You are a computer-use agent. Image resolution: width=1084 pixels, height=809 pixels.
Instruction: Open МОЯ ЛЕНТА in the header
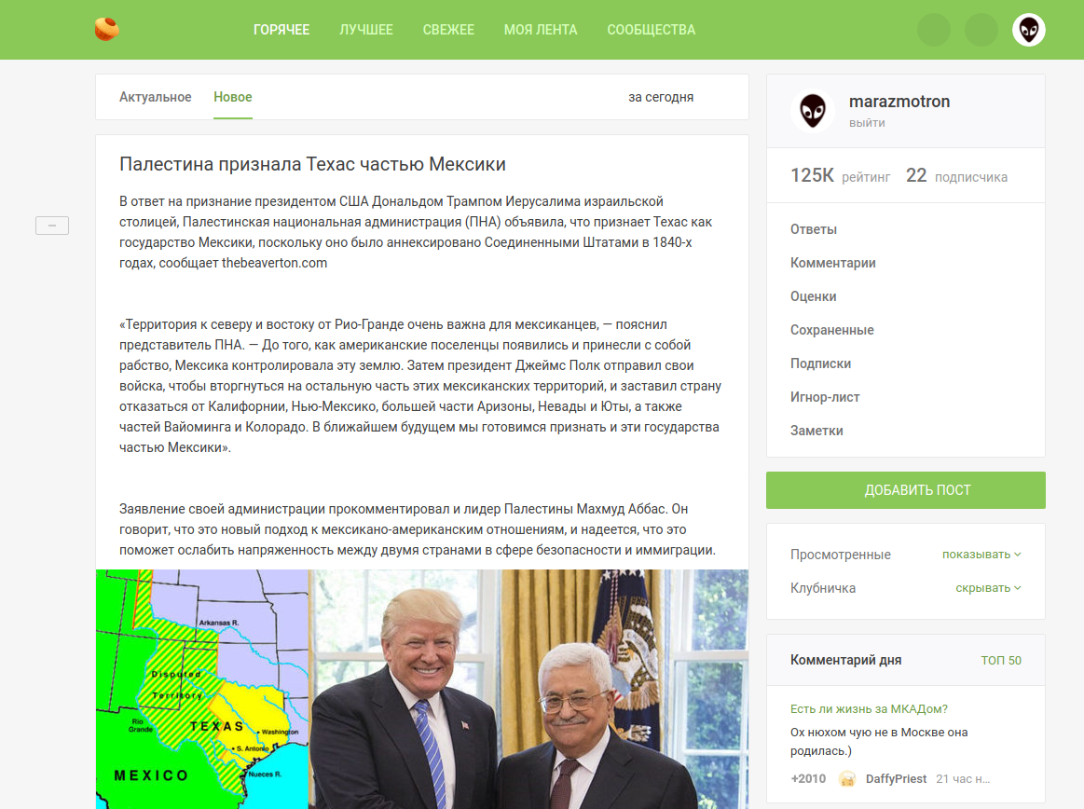pos(541,30)
